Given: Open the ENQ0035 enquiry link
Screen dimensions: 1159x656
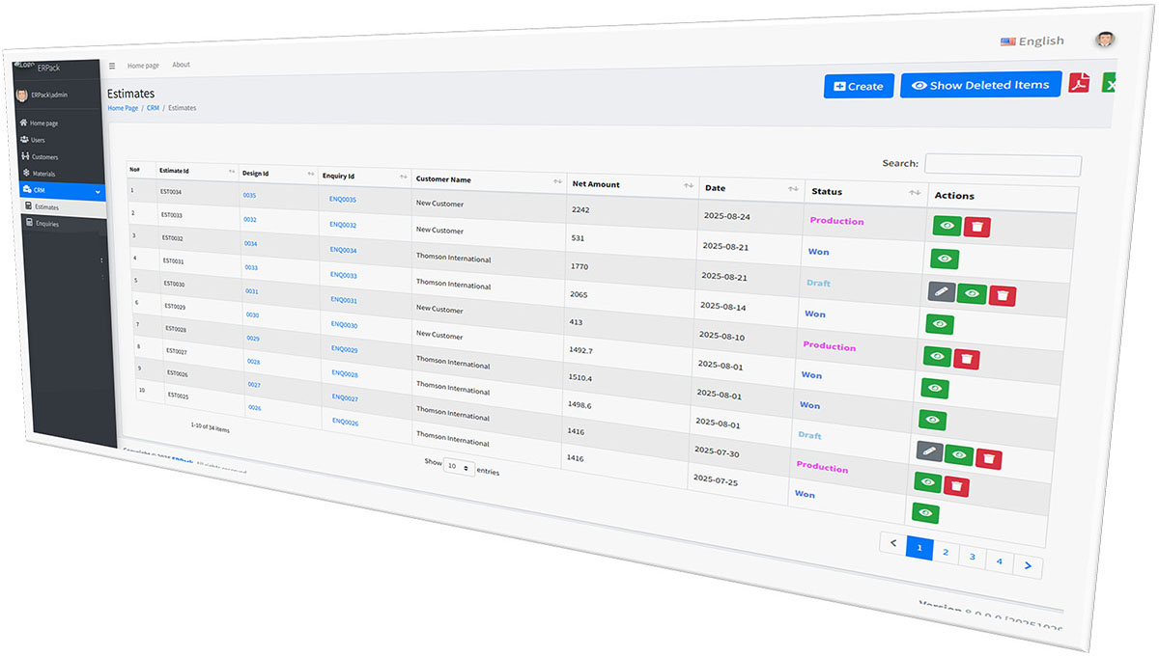Looking at the screenshot, I should (x=342, y=200).
